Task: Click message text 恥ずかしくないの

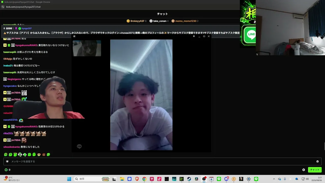Action: point(23,59)
